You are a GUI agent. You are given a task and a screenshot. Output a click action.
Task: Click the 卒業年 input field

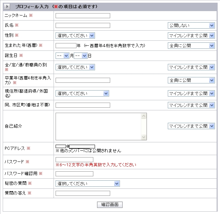point(83,80)
